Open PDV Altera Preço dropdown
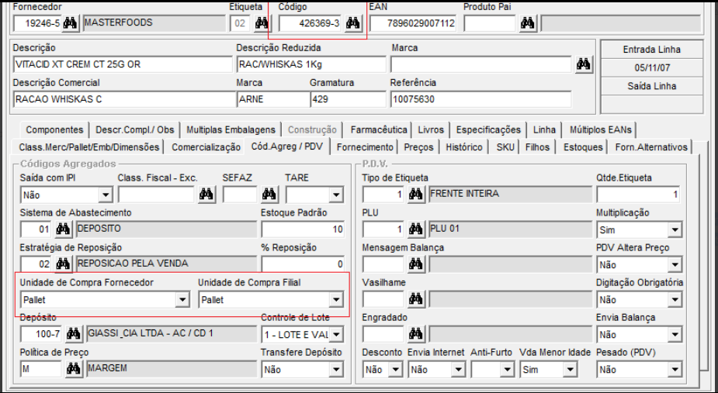 pos(675,265)
